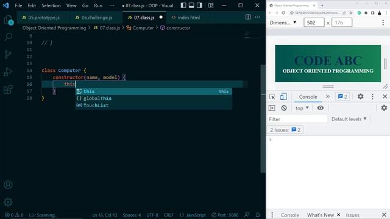Click the UTF-8 encoding status
The width and height of the screenshot is (390, 219).
[x=152, y=215]
